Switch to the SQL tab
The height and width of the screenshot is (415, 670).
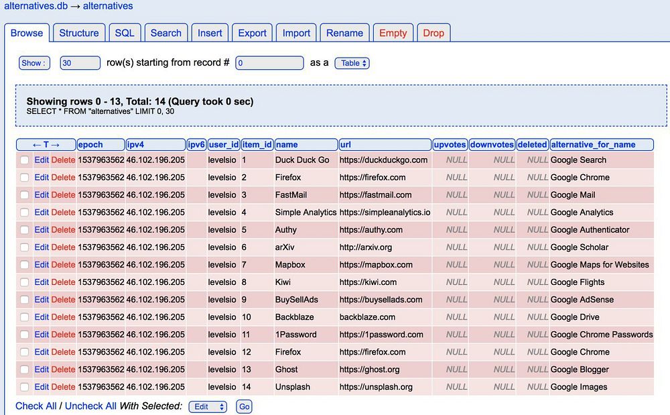pyautogui.click(x=125, y=33)
